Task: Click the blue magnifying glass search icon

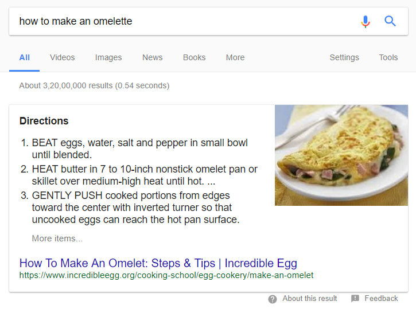Action: (390, 21)
